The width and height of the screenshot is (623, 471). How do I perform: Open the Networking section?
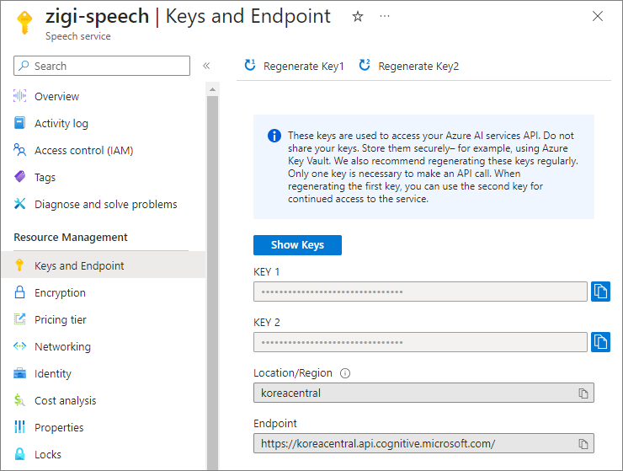[x=62, y=347]
